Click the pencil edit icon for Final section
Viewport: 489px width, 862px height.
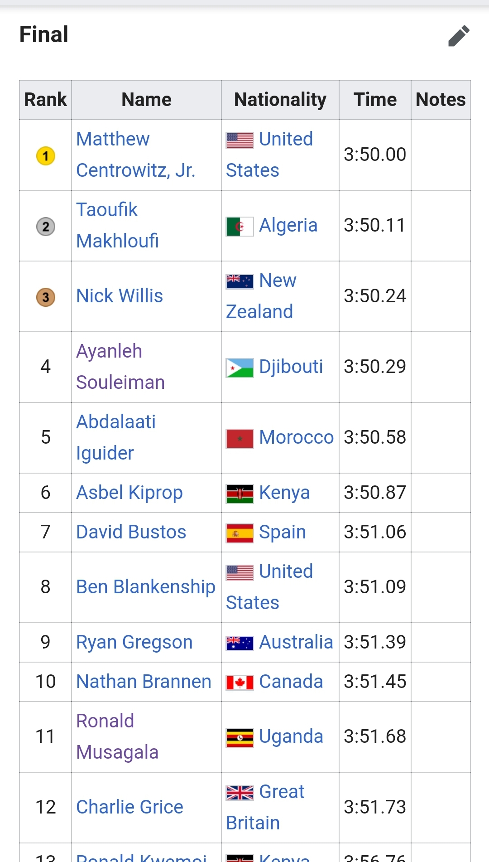click(x=459, y=36)
